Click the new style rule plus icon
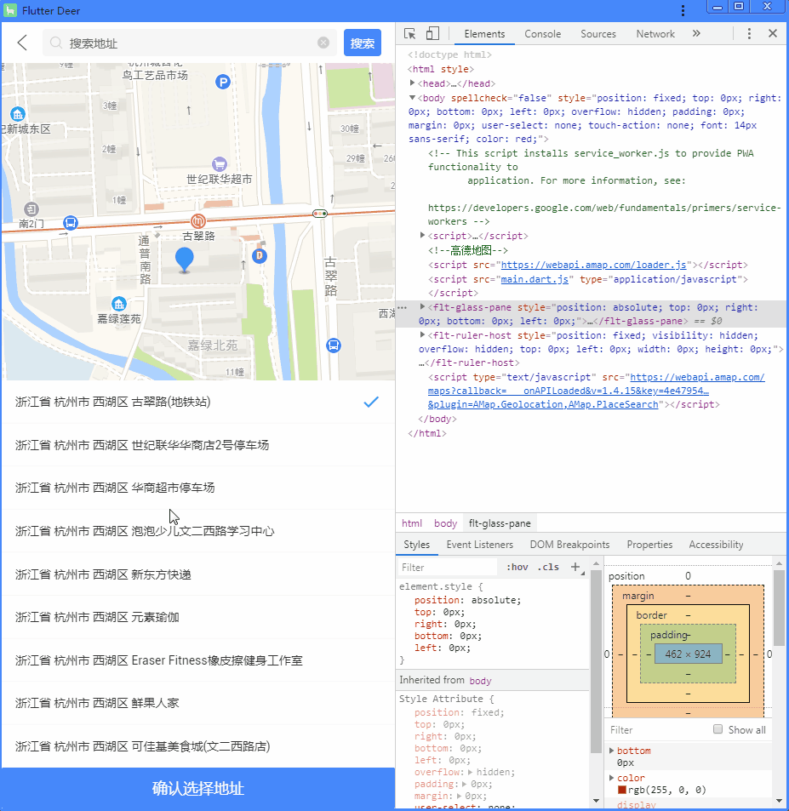The height and width of the screenshot is (811, 789). tap(577, 566)
